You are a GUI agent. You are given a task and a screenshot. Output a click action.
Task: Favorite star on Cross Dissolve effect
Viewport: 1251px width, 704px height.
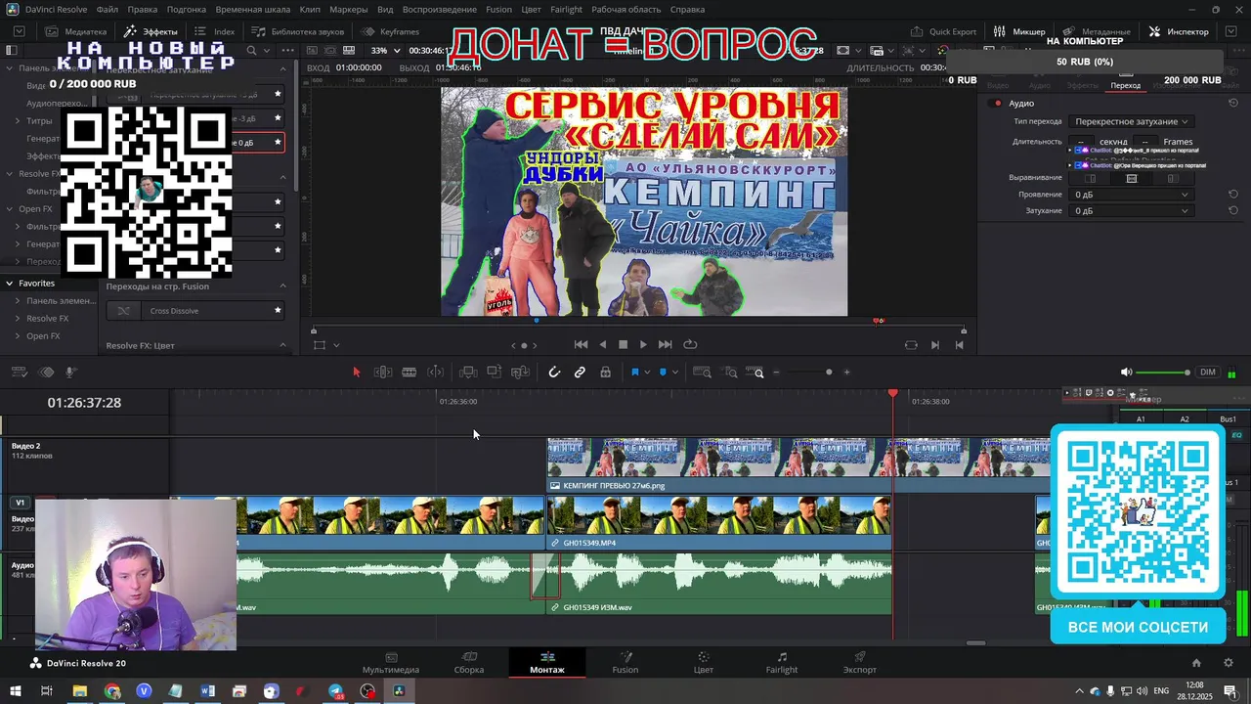pyautogui.click(x=278, y=311)
